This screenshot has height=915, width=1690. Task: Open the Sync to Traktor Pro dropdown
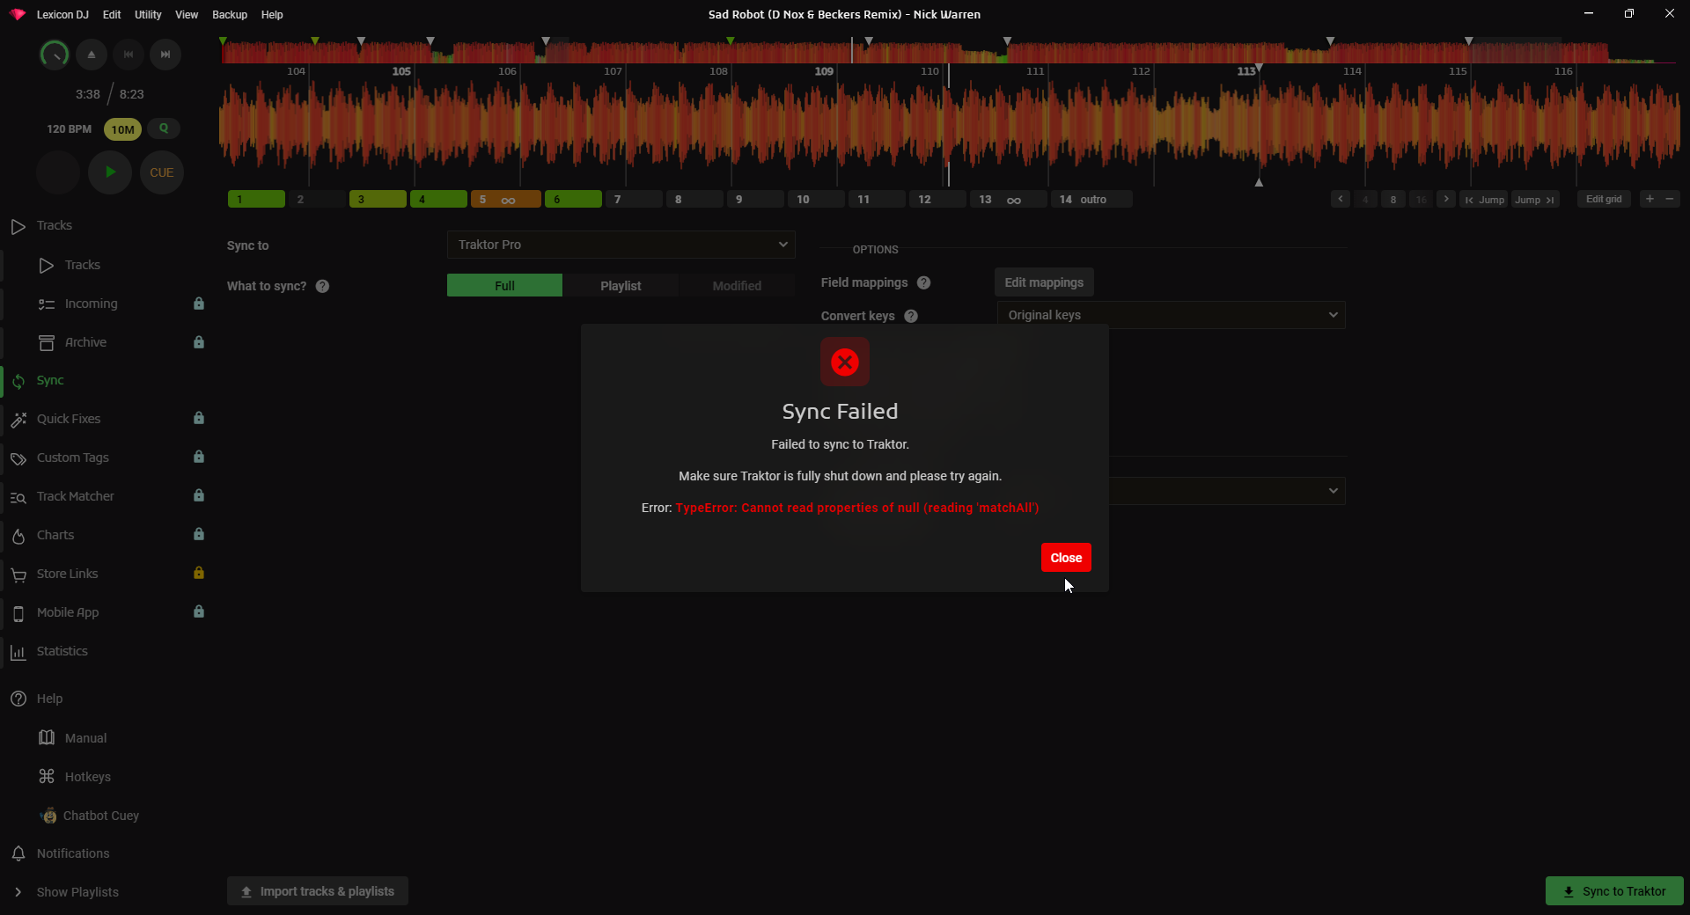pyautogui.click(x=621, y=245)
